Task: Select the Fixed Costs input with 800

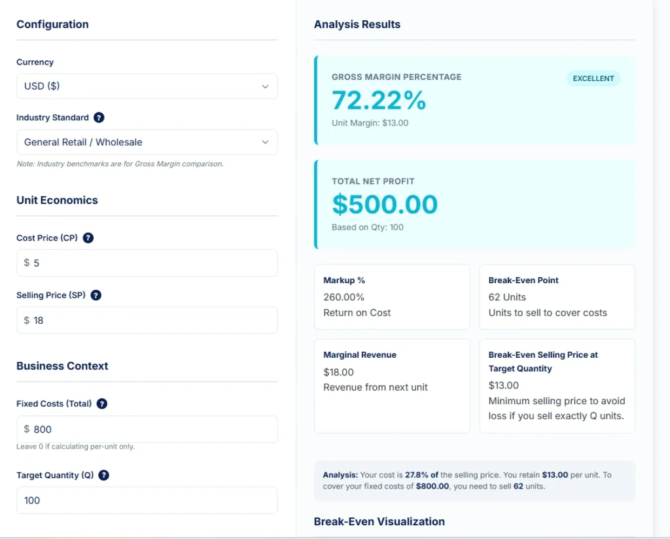Action: click(x=150, y=429)
